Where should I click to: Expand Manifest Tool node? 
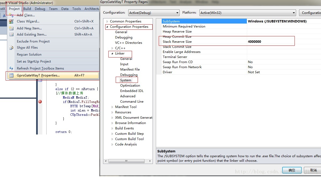click(x=112, y=107)
